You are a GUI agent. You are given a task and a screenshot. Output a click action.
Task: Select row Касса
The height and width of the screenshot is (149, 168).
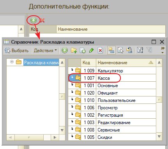point(112,78)
